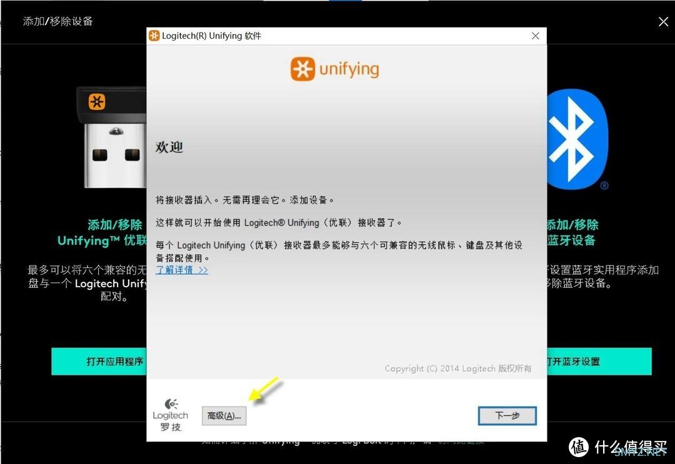
Task: Click text 将接收器插入。无需再理会它。添加设备。
Action: point(245,200)
